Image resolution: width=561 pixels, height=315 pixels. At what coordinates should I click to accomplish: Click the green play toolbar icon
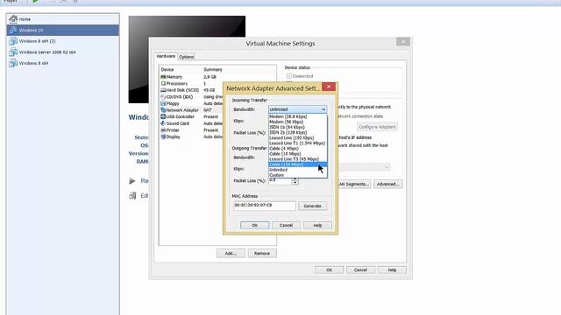[36, 1]
